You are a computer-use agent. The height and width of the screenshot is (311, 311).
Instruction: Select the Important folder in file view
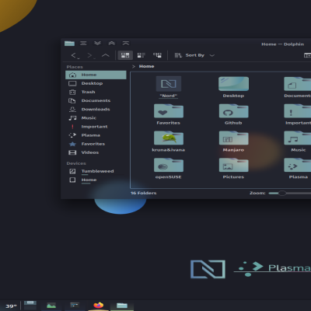(x=298, y=111)
